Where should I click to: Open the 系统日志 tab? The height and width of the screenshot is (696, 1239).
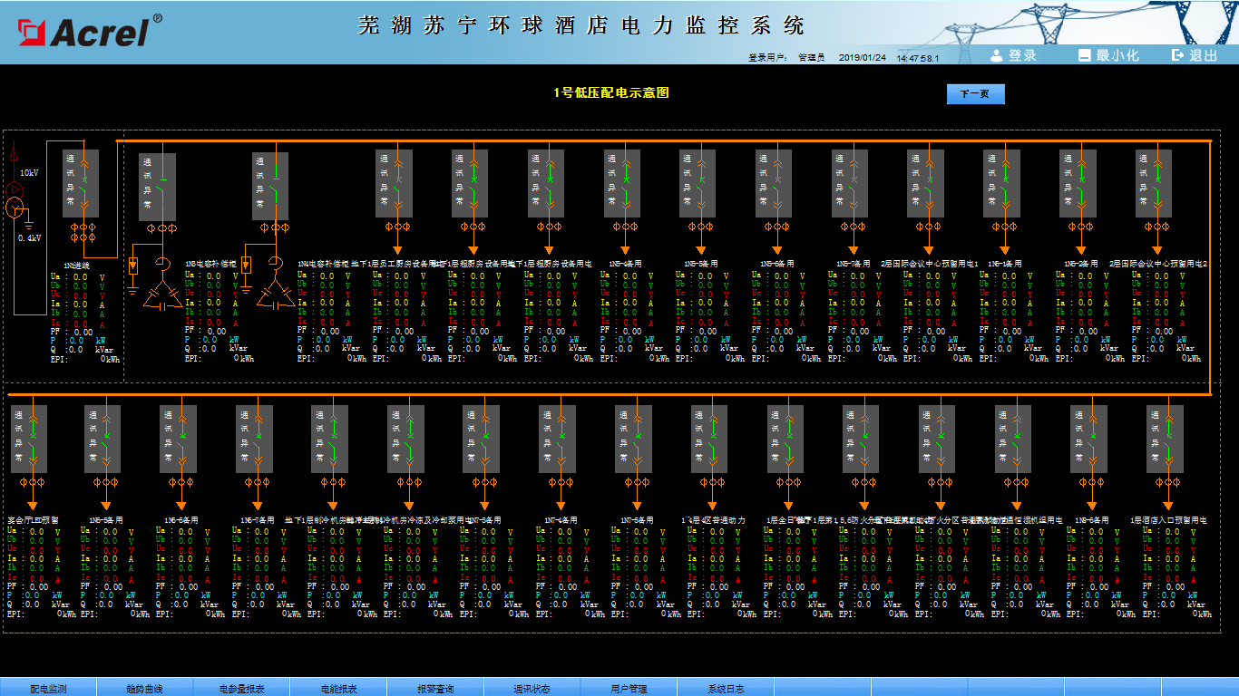pyautogui.click(x=726, y=689)
